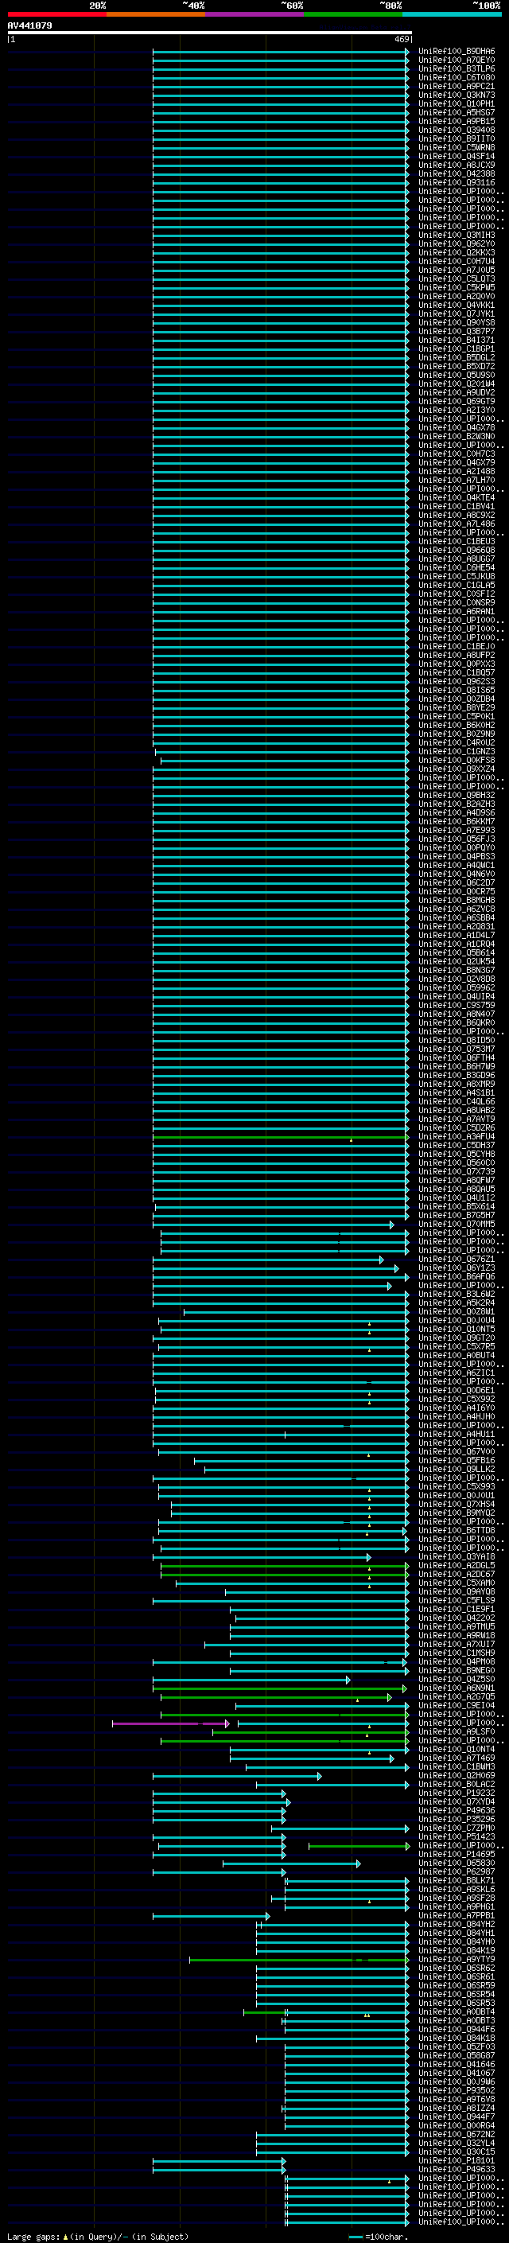The height and width of the screenshot is (2243, 509).
Task: Open UniRef100_A4HU11 entry
Action: tap(457, 1433)
